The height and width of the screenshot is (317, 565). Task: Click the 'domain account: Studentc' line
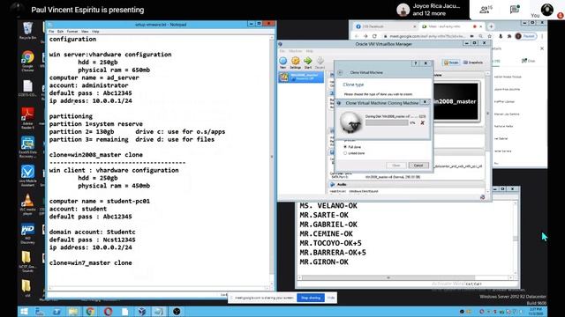click(x=92, y=232)
